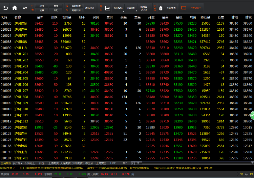This screenshot has width=254, height=178.
Task: Open the 9月行动 美联储 news headline
Action: point(183,168)
